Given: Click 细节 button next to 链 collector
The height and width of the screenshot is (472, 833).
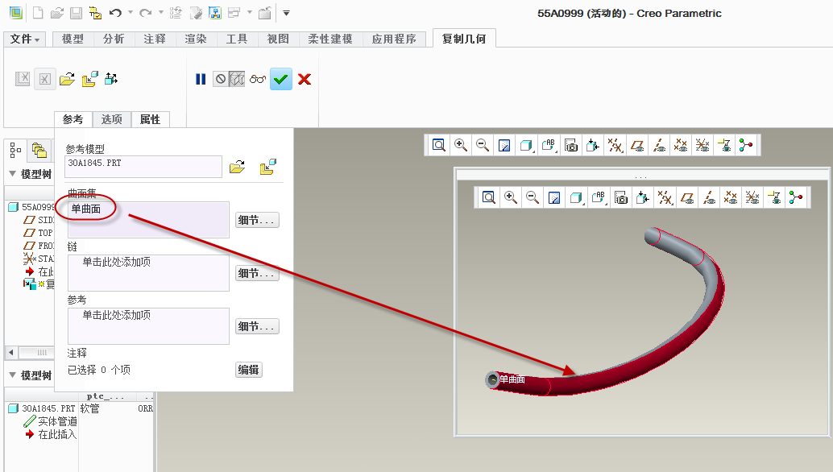Looking at the screenshot, I should click(257, 273).
